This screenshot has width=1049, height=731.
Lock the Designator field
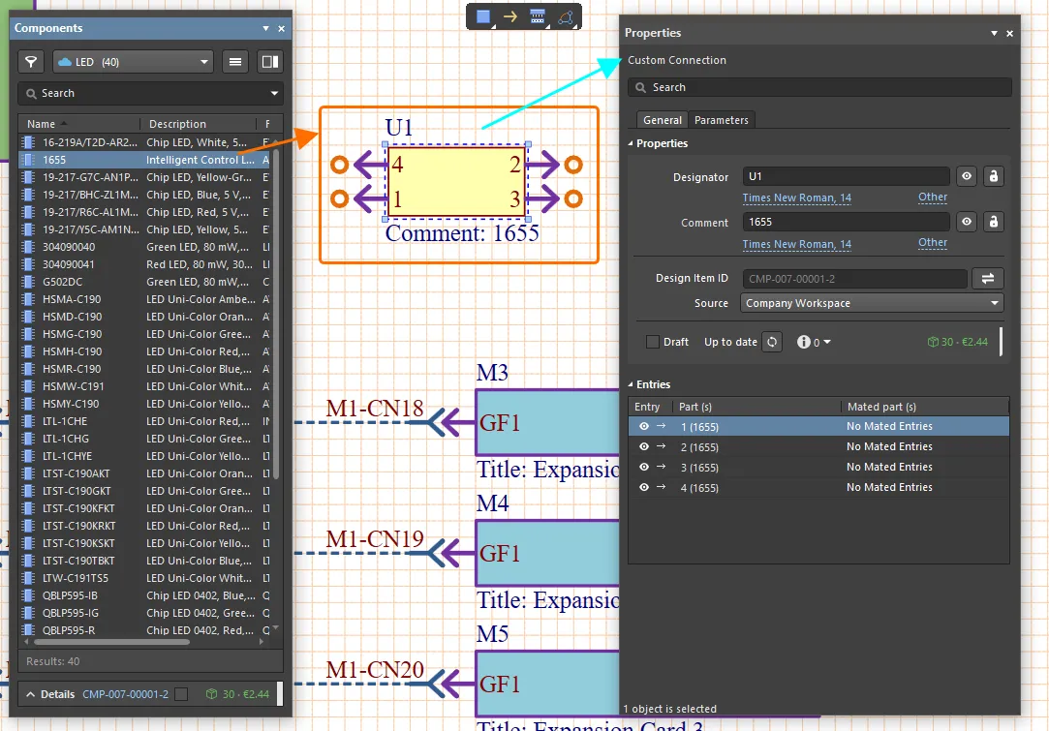[x=993, y=176]
